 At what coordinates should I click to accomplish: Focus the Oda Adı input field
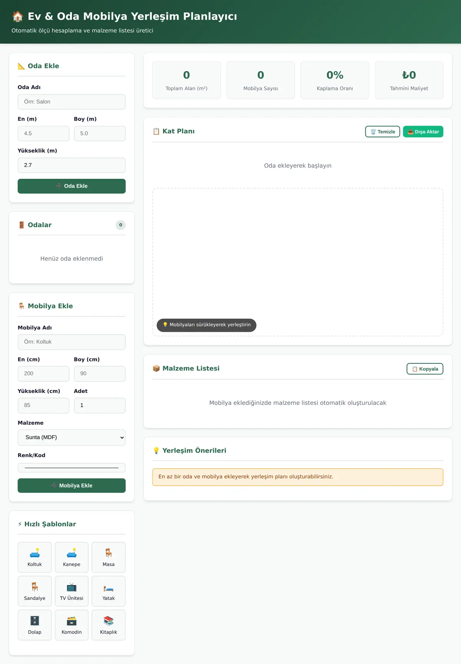(71, 102)
